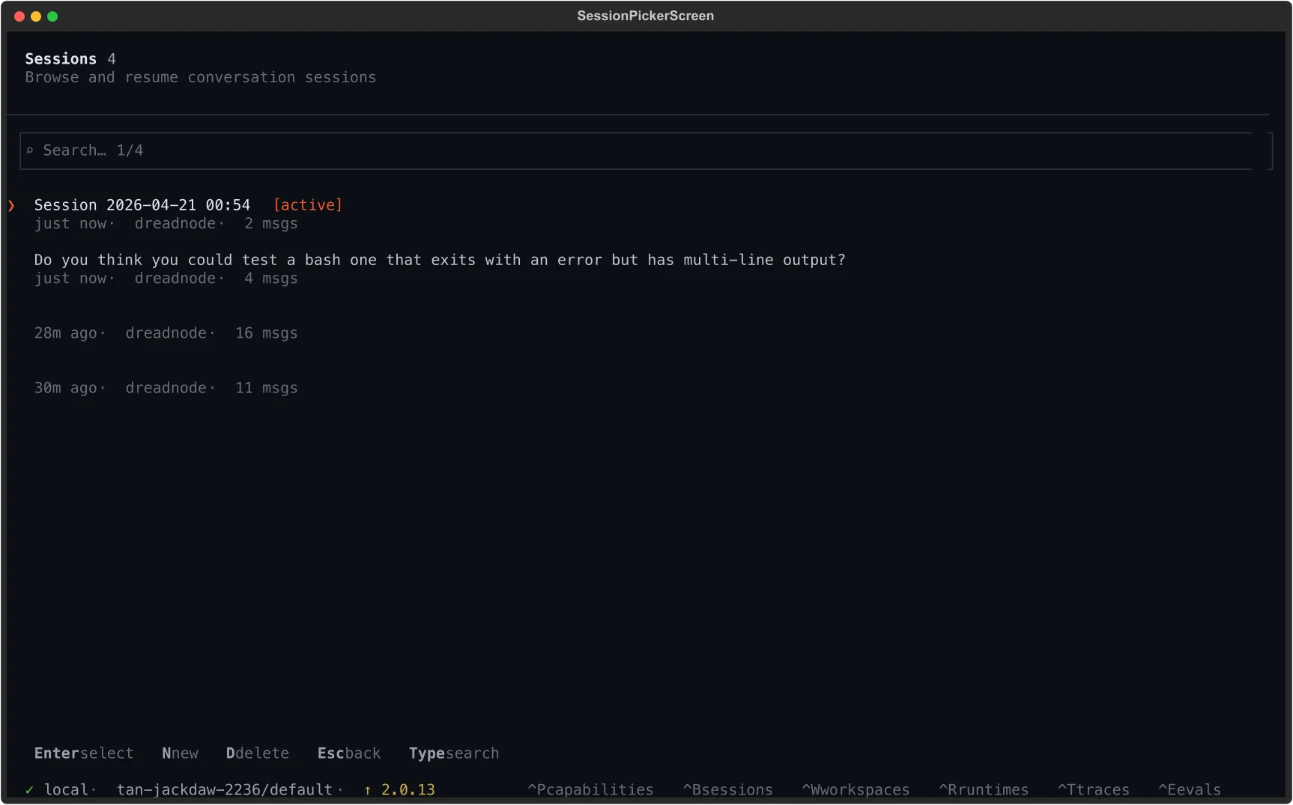Expand the active Session 2026-04-21 entry
The image size is (1293, 805).
[x=142, y=204]
